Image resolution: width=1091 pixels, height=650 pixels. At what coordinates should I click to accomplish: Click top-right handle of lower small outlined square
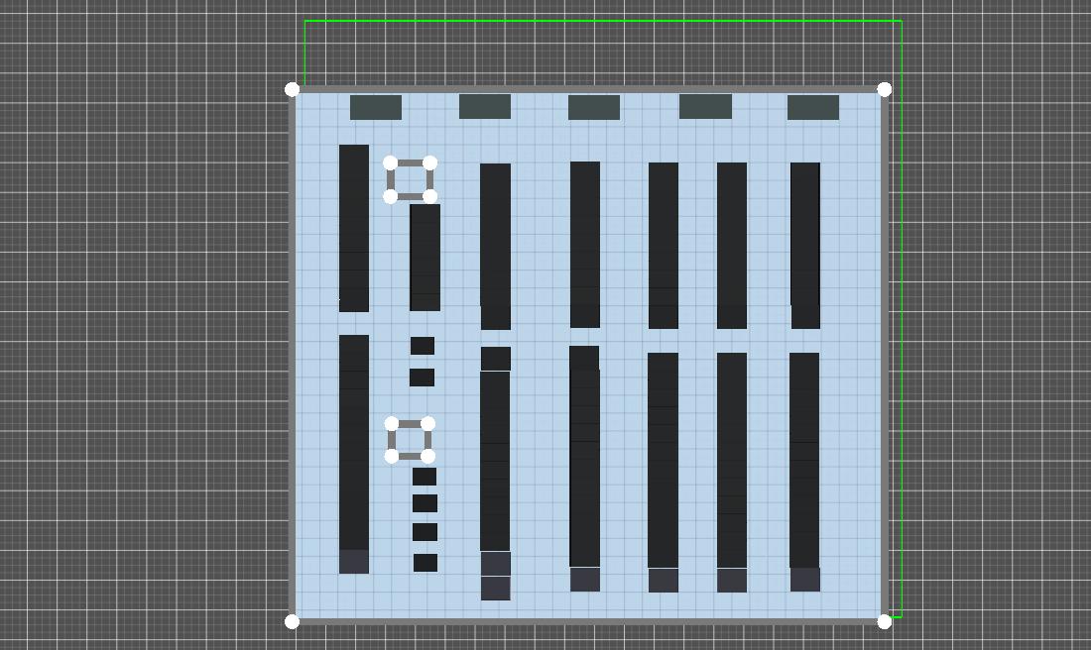(428, 424)
